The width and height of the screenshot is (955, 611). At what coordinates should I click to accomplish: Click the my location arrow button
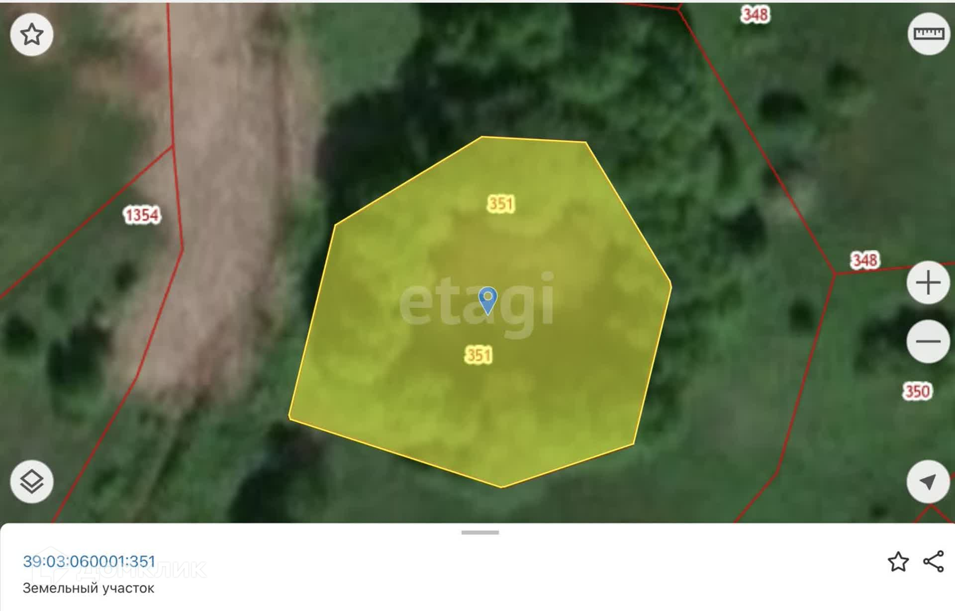click(928, 482)
